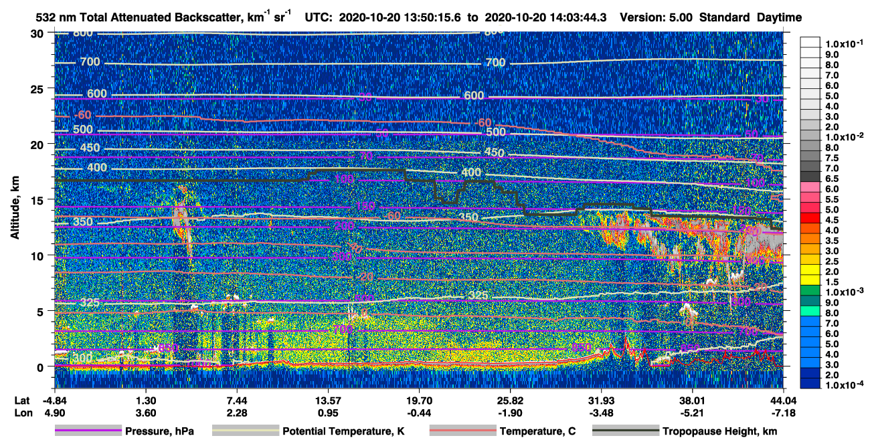The width and height of the screenshot is (870, 446).
Task: Click the "Version: 5.00" text in header
Action: pyautogui.click(x=657, y=17)
